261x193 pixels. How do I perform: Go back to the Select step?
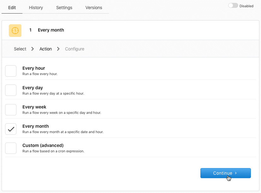[x=20, y=49]
